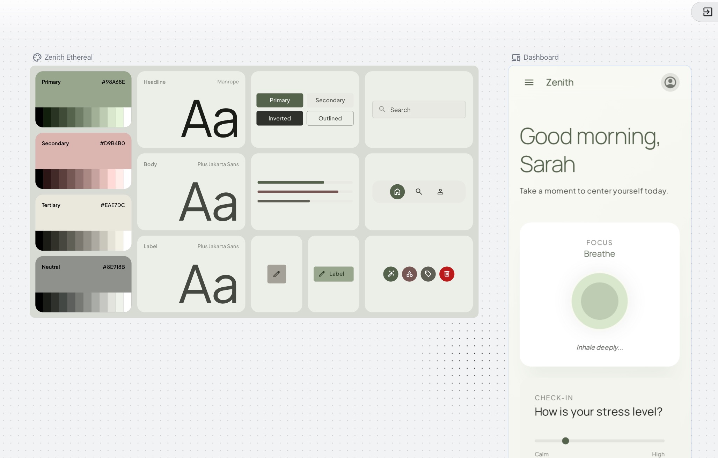718x458 pixels.
Task: Click the Zenith Ethereal title
Action: point(69,57)
